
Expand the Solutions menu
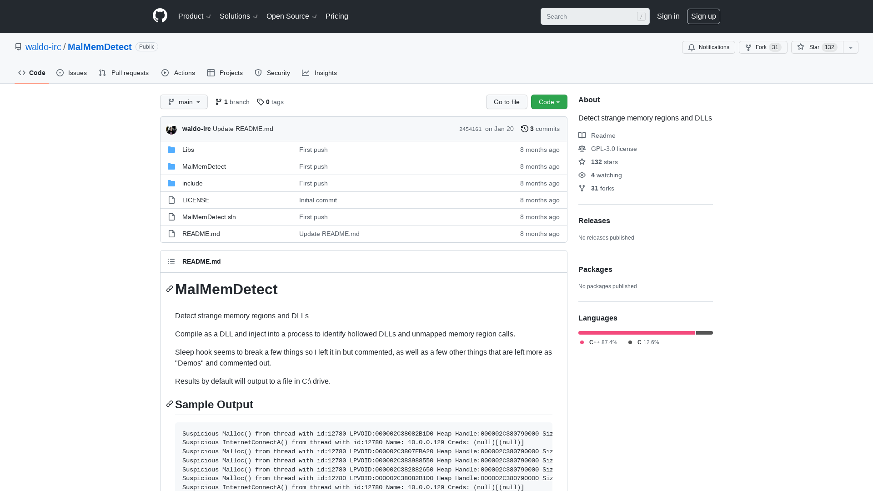click(239, 16)
